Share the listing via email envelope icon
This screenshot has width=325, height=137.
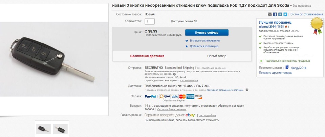pos(270,15)
